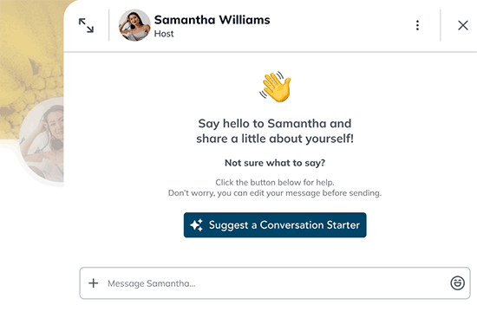Screen dimensions: 477x318
Task: Focus the Message Samantha input field
Action: tap(275, 283)
